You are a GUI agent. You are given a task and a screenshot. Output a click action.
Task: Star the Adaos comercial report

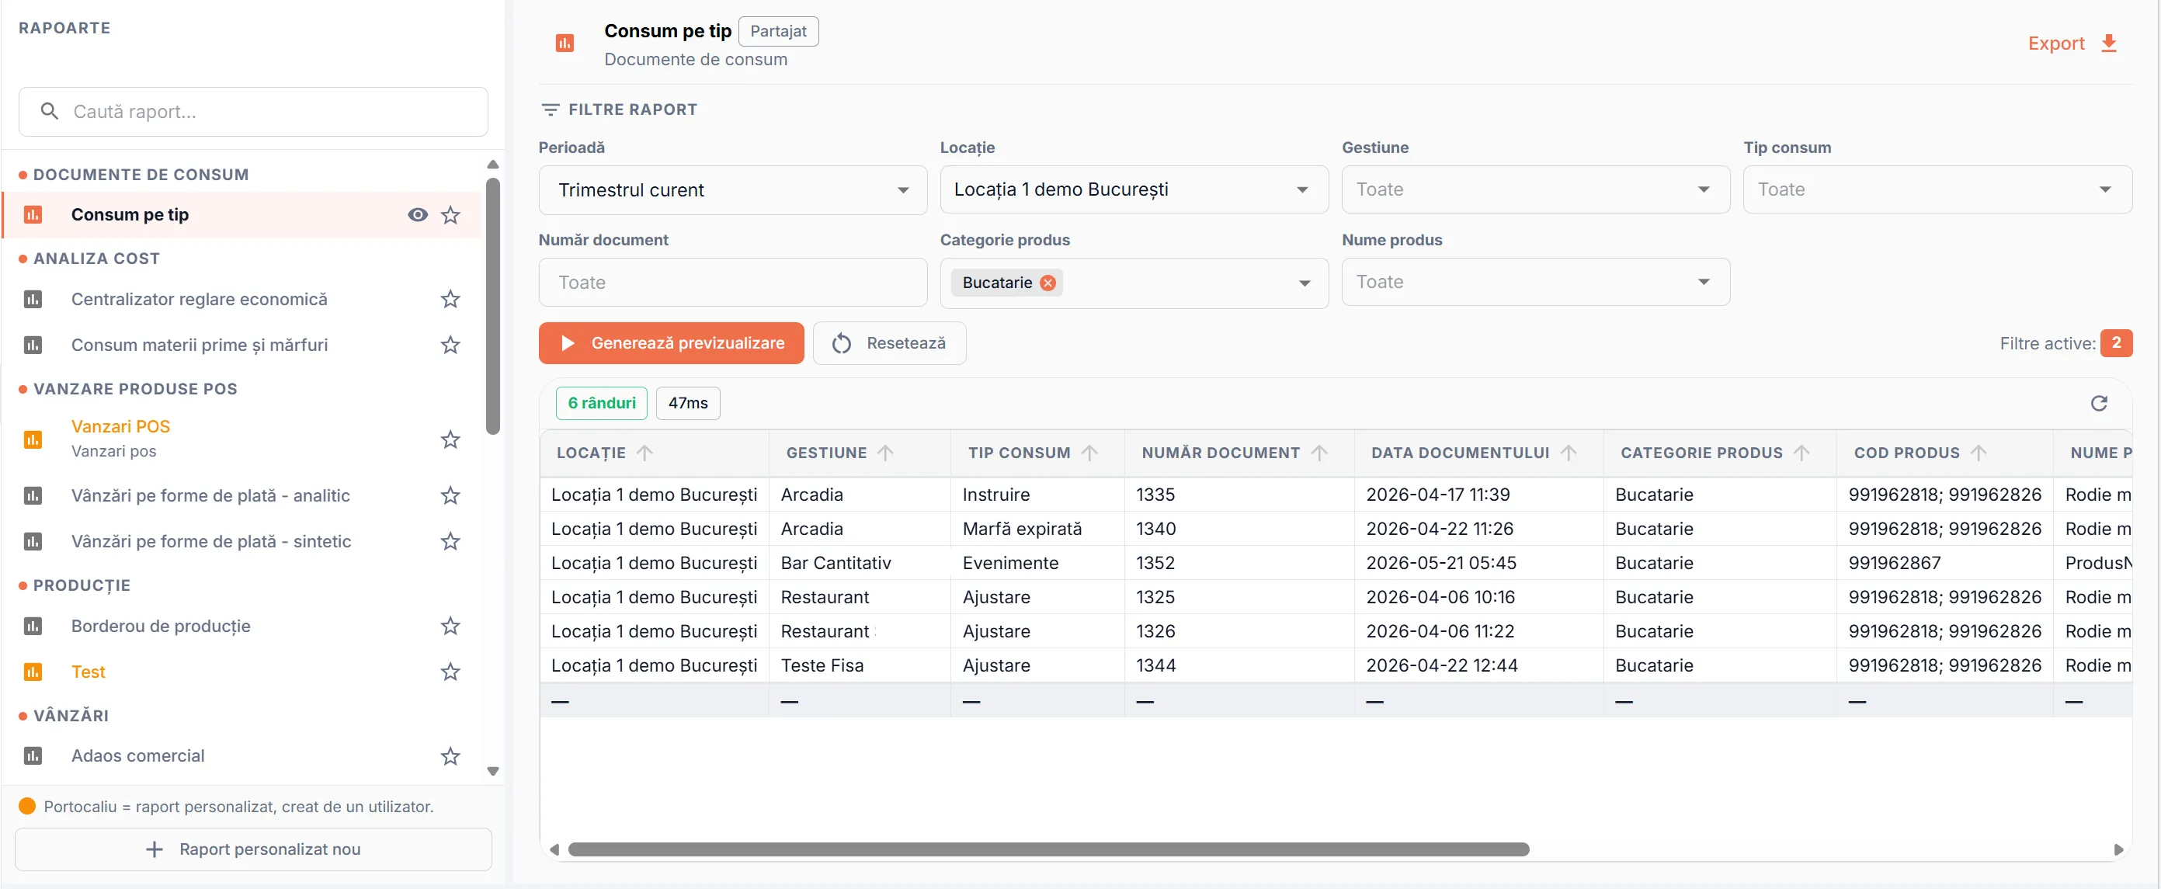[450, 756]
